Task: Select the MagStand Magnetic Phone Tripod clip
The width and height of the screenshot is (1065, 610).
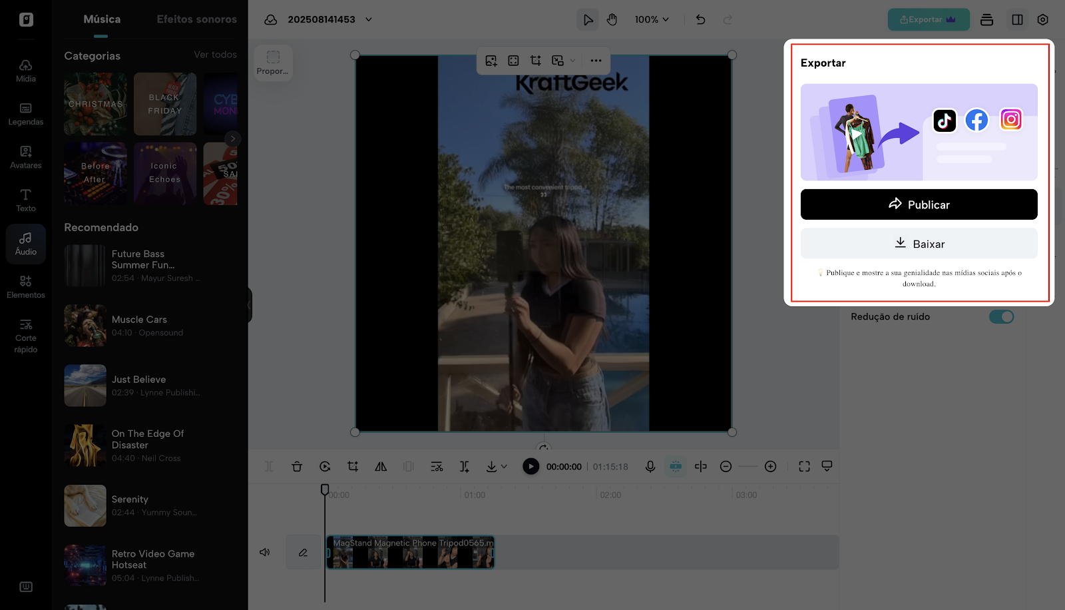Action: pos(411,552)
